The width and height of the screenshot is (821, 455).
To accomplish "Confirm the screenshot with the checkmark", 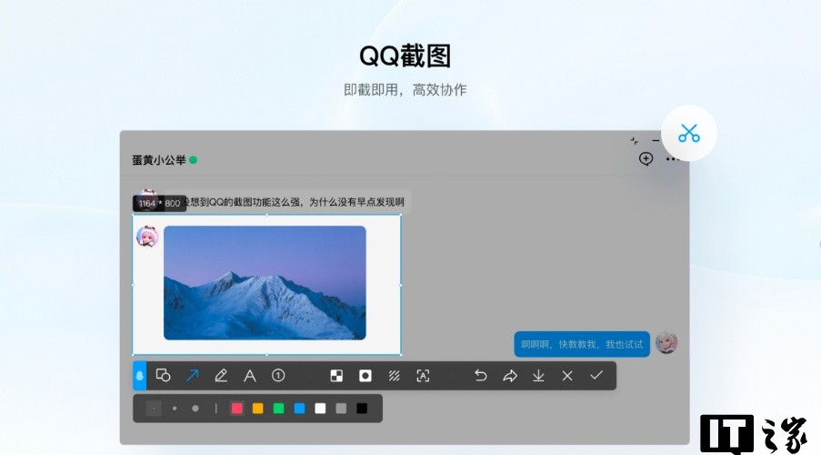I will (596, 375).
